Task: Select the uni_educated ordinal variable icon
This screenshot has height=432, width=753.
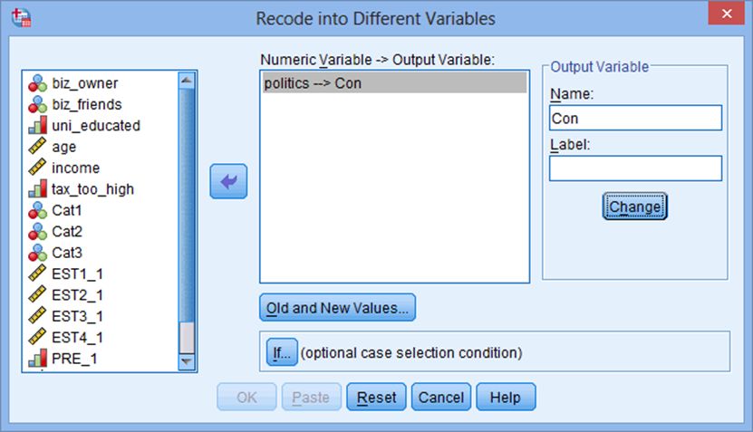Action: point(37,126)
